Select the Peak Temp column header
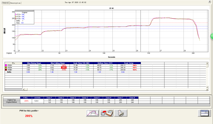The image size is (213, 124). coord(129,63)
